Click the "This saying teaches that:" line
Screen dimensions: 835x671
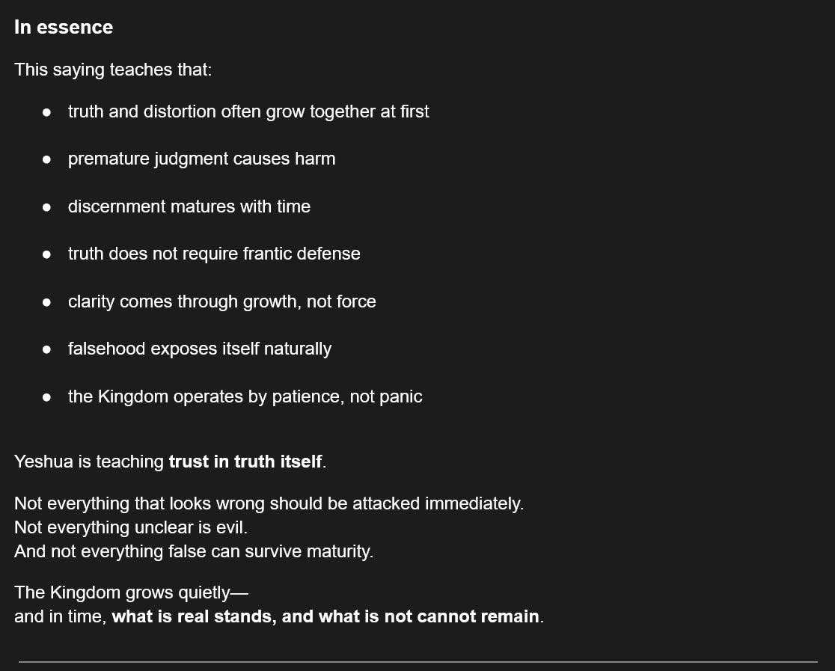[113, 70]
